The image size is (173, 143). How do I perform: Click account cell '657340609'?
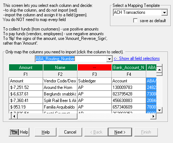(x=129, y=107)
